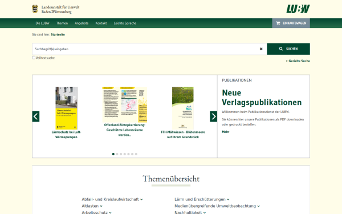Screen dimensions: 342x214
Task: Show next carousel slide with right arrow
Action: (214, 116)
